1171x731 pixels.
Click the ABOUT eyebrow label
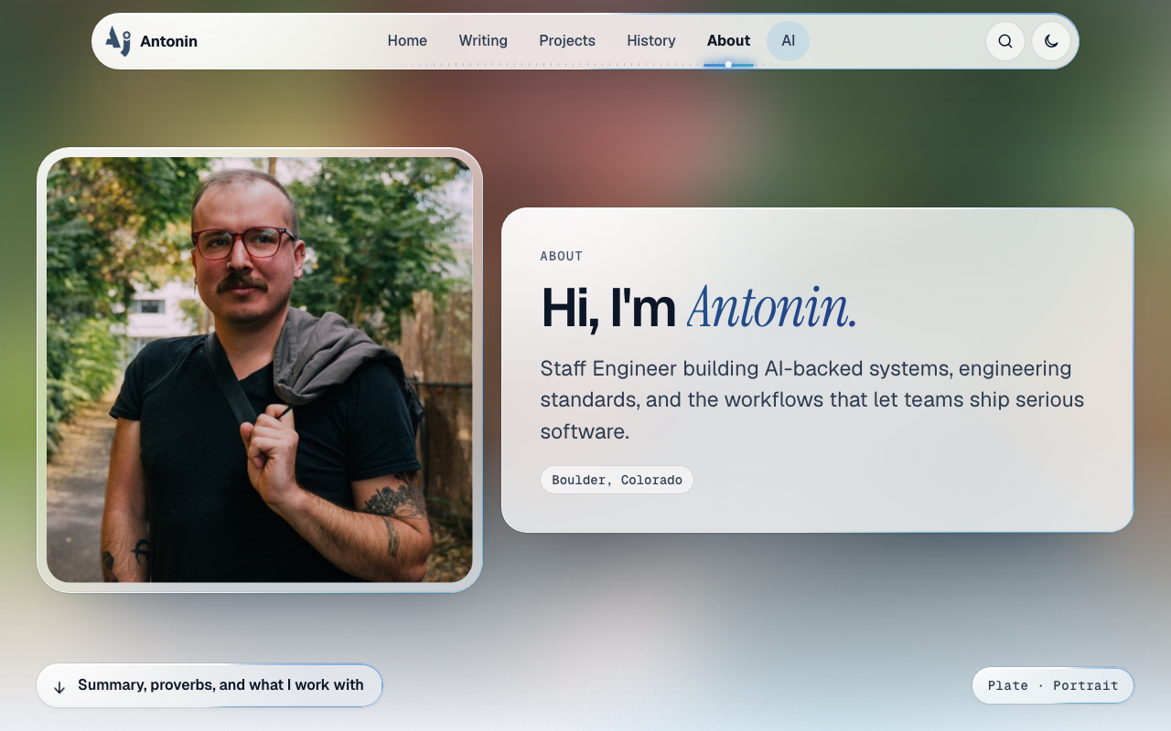click(562, 256)
